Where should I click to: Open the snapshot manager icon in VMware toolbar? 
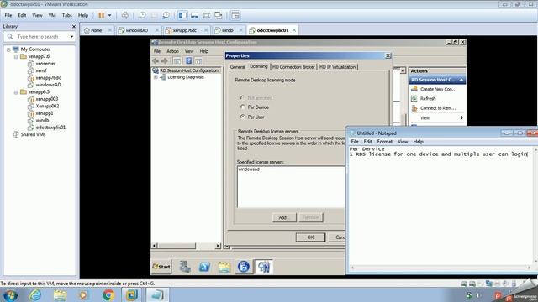pyautogui.click(x=166, y=15)
